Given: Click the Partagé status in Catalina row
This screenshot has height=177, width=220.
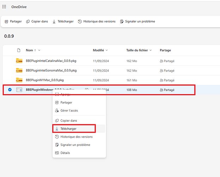Looking at the screenshot, I should pos(167,61).
